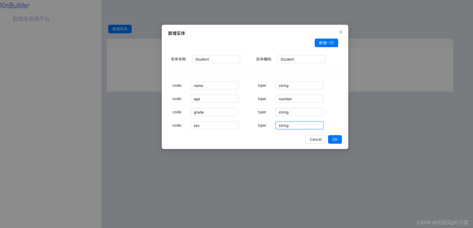Close the 新增实体 dialog with the X icon
473x228 pixels.
click(341, 32)
